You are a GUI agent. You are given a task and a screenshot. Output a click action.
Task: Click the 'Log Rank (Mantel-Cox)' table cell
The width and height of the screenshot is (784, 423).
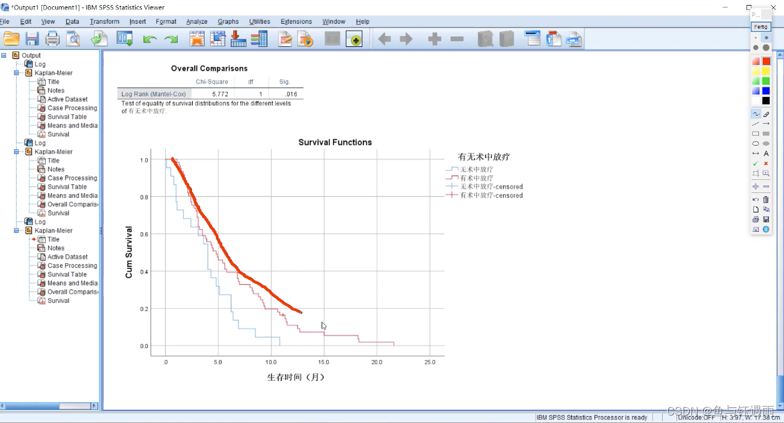pyautogui.click(x=153, y=94)
